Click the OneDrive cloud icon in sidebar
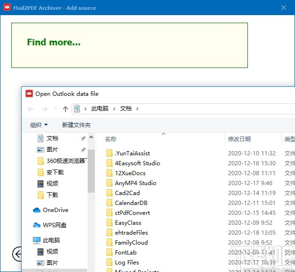 pyautogui.click(x=36, y=210)
